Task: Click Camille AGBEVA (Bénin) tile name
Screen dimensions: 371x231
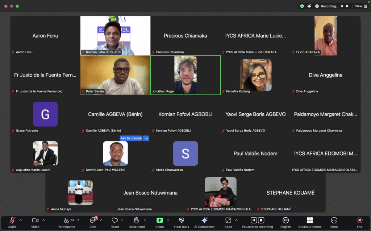Action: tap(115, 114)
